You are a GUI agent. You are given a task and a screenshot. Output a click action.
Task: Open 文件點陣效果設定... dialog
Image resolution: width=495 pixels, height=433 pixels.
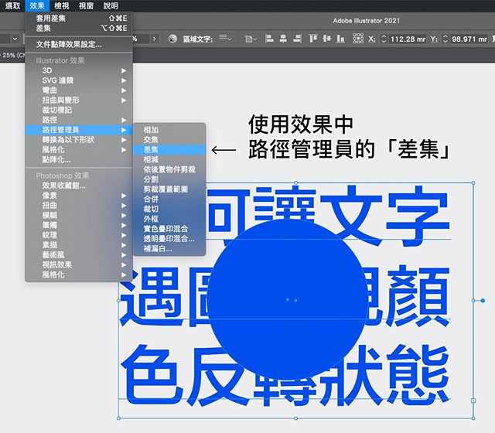tap(79, 45)
